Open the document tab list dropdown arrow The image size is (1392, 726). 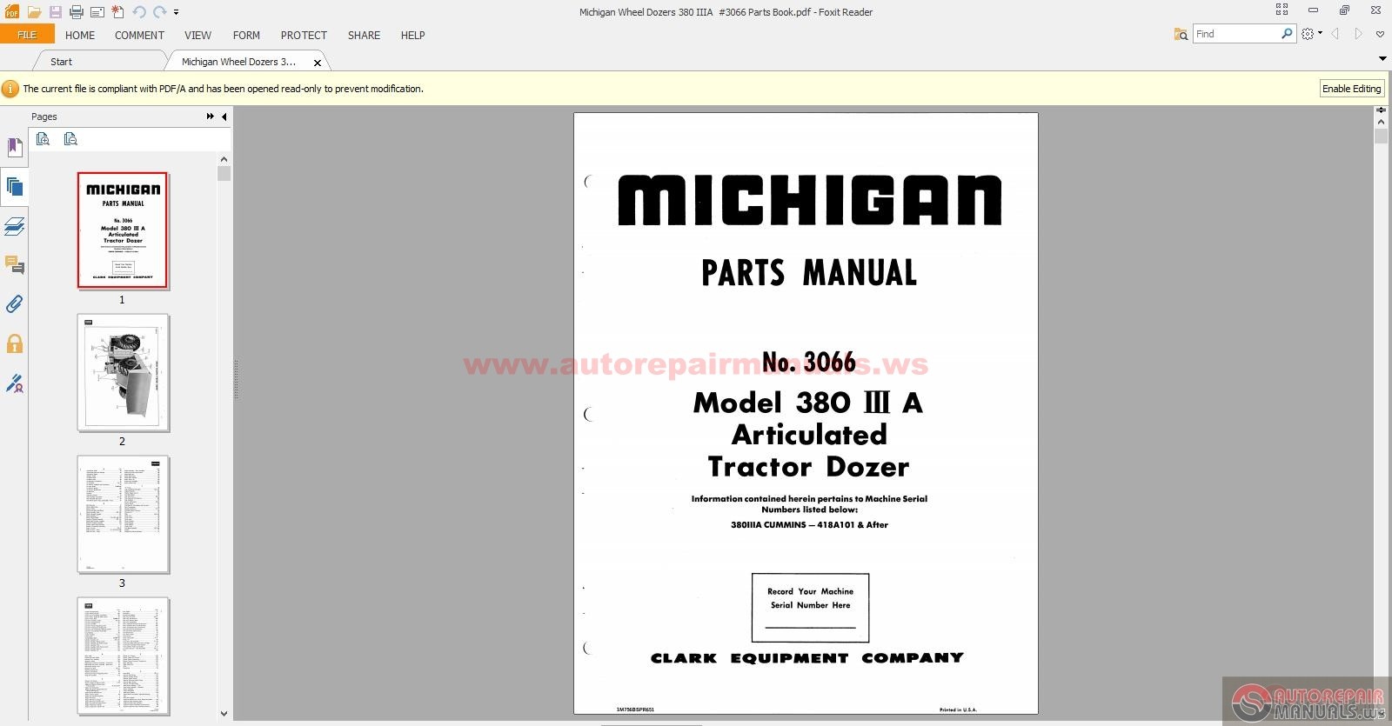point(1382,58)
